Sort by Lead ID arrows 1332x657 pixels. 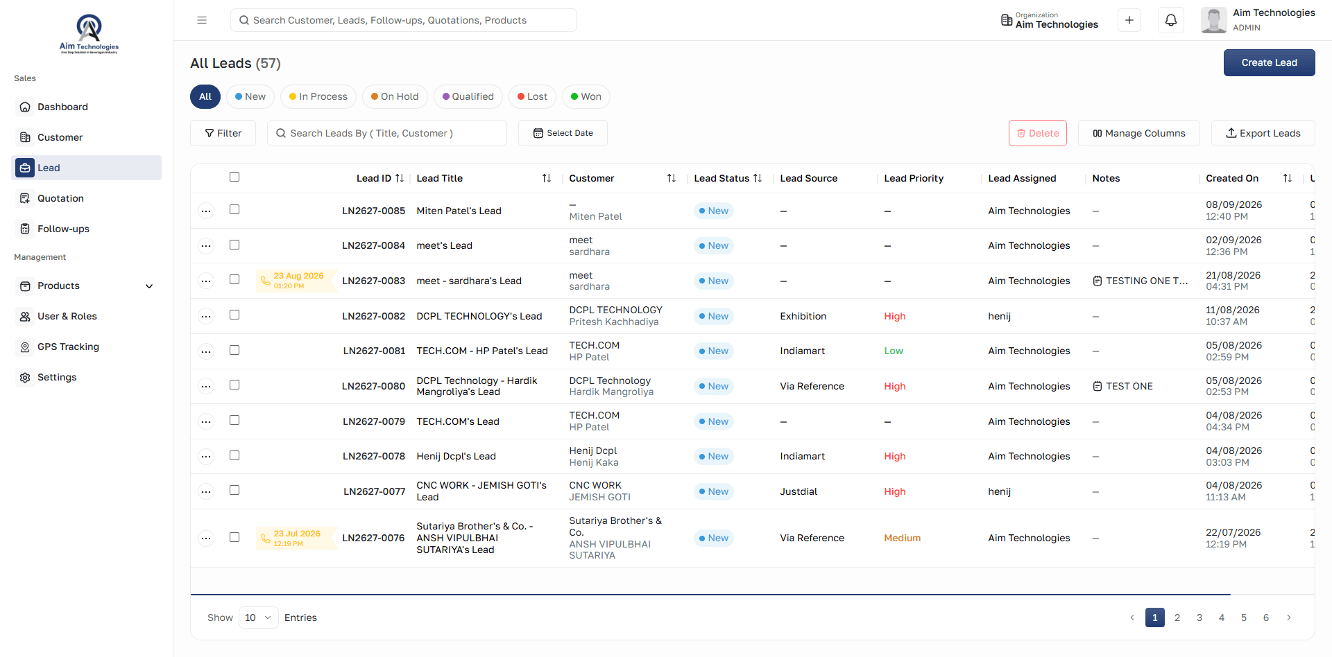tap(400, 178)
